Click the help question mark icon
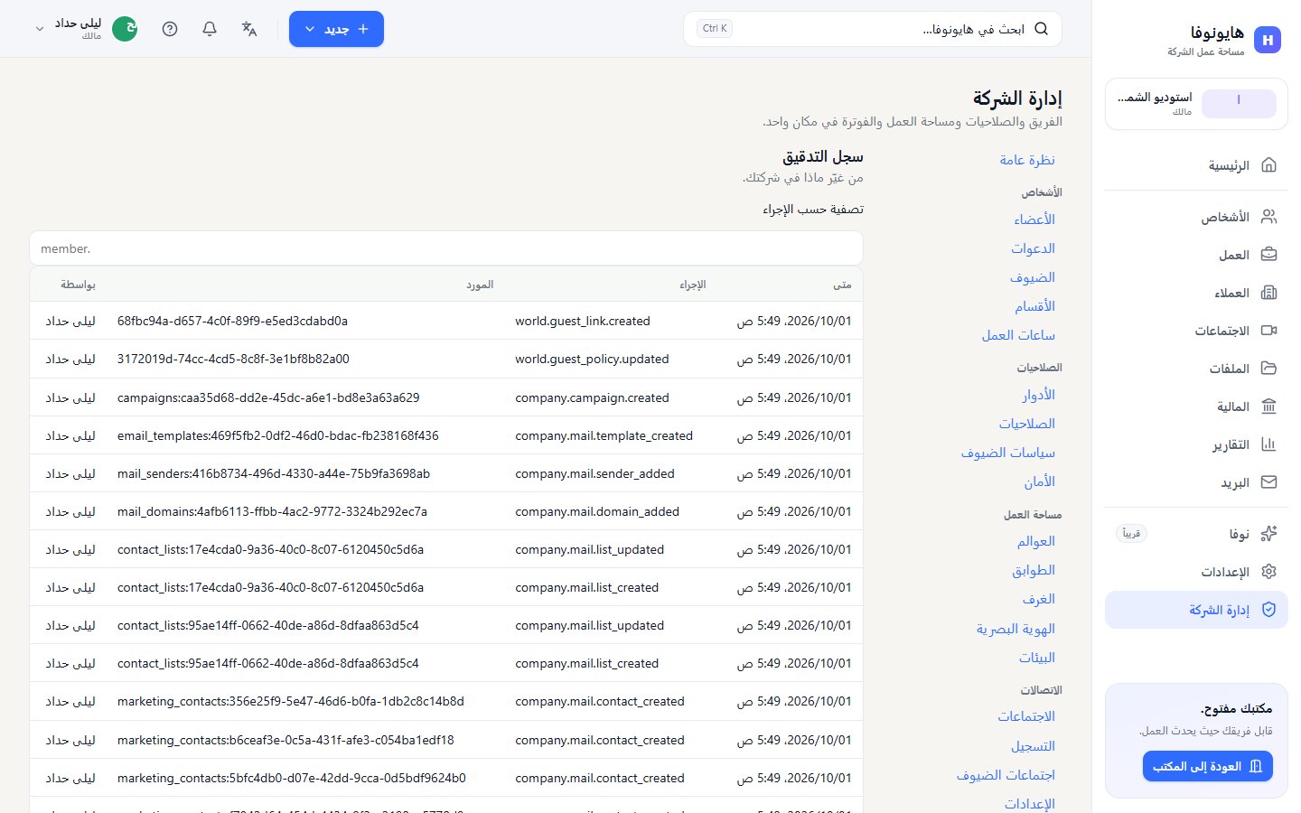This screenshot has width=1301, height=813. [x=170, y=29]
